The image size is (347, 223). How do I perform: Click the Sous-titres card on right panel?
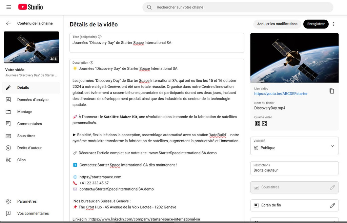point(294,187)
